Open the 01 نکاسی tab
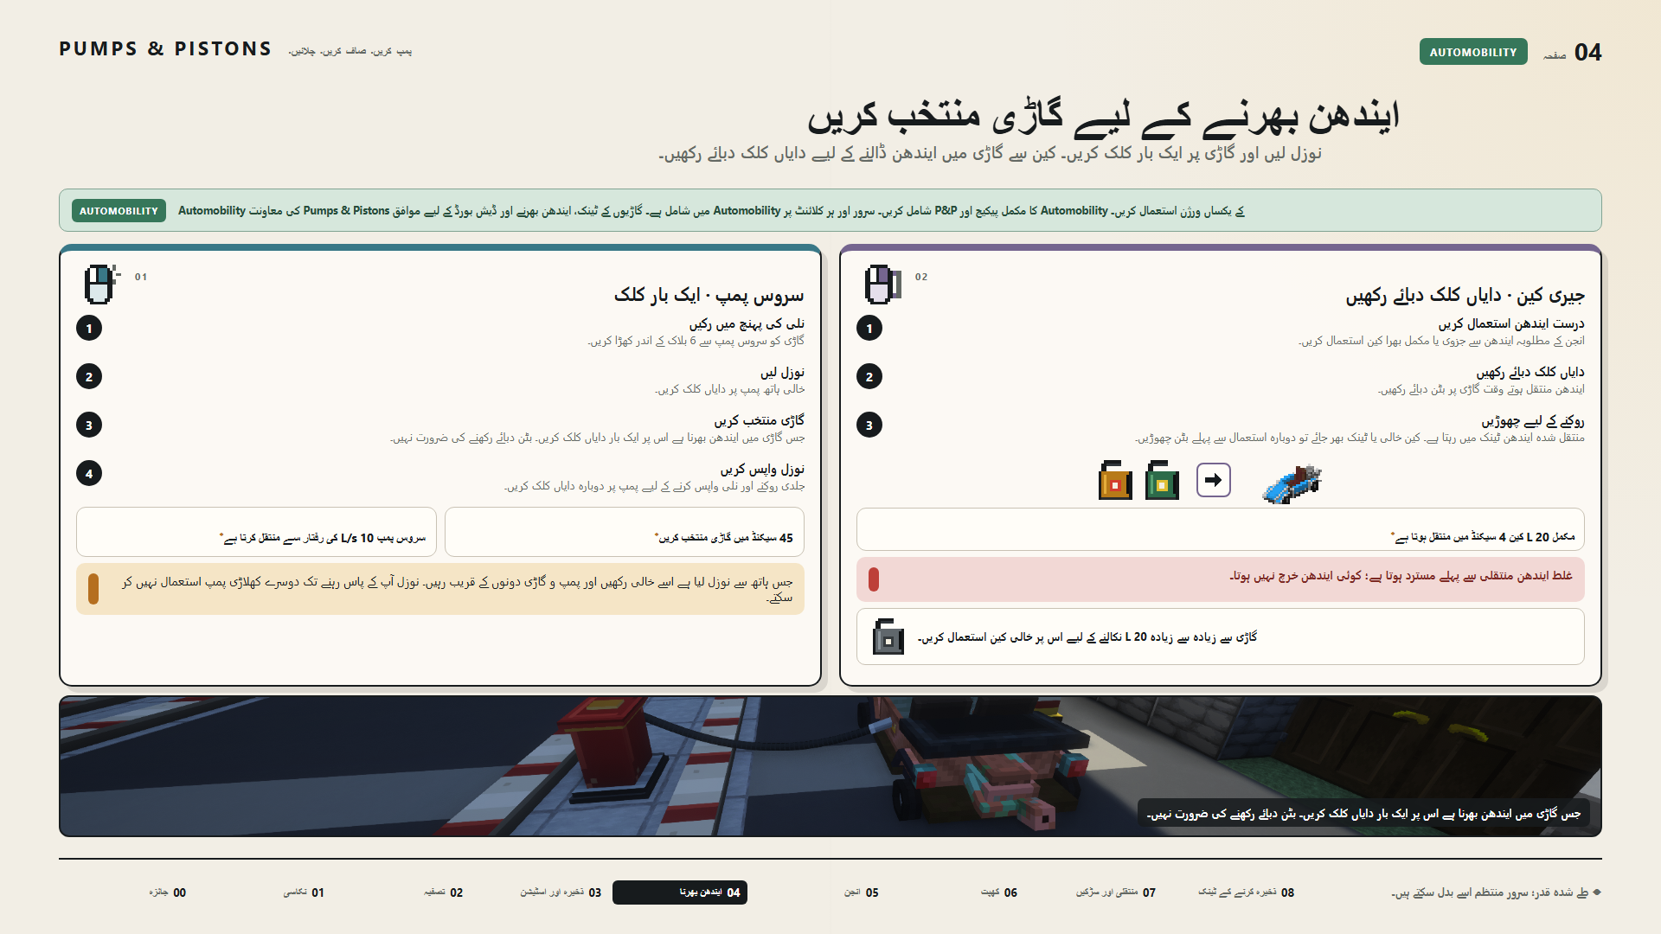Screen dimensions: 1661x934 [305, 892]
